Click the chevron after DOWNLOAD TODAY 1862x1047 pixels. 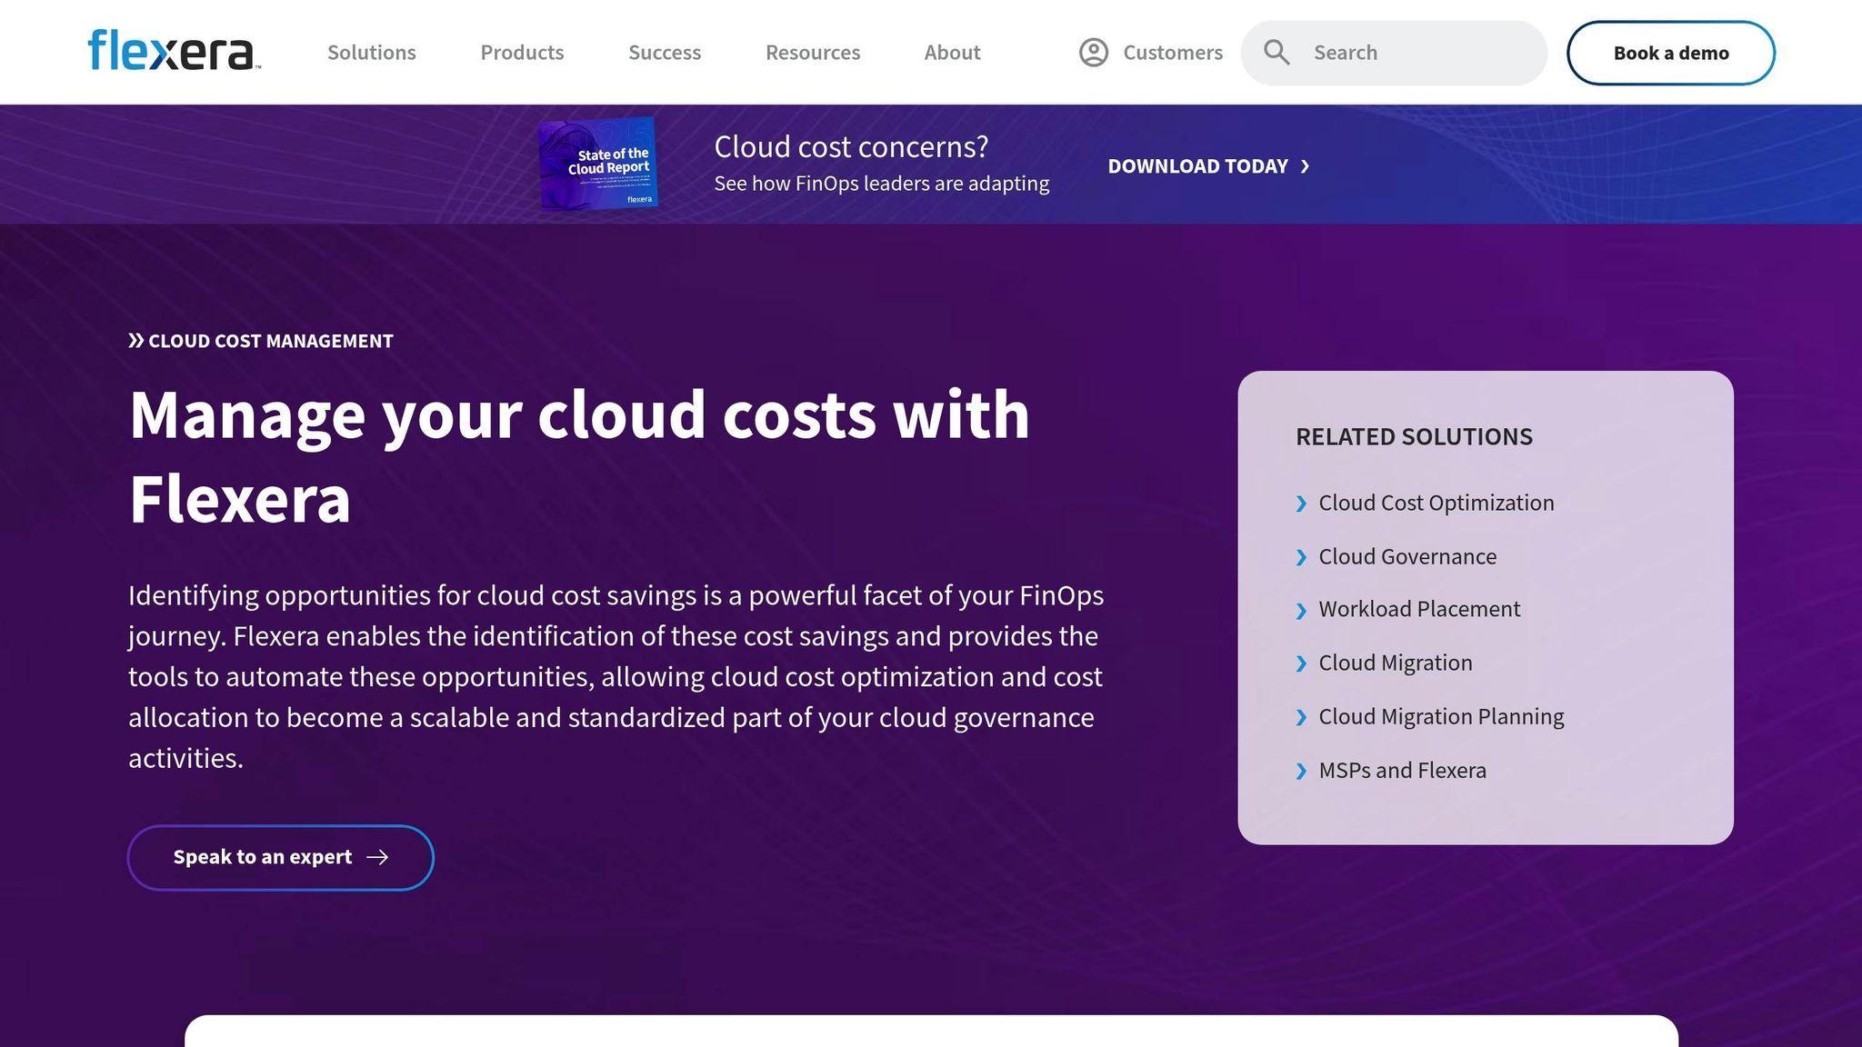1305,166
